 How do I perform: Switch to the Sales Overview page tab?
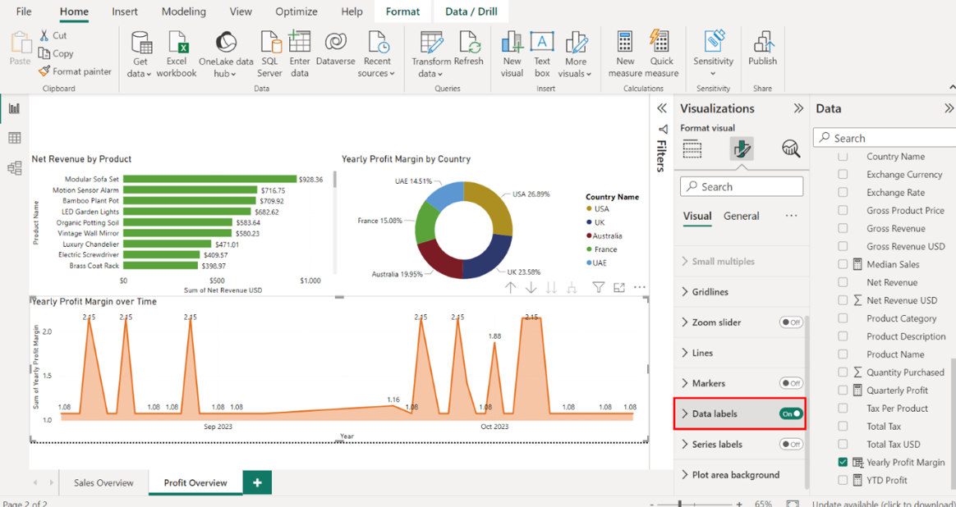click(103, 482)
